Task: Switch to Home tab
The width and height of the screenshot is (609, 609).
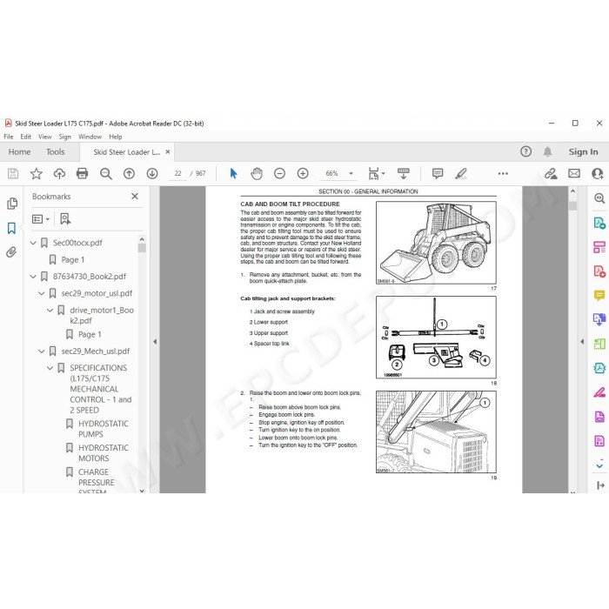Action: [x=19, y=152]
